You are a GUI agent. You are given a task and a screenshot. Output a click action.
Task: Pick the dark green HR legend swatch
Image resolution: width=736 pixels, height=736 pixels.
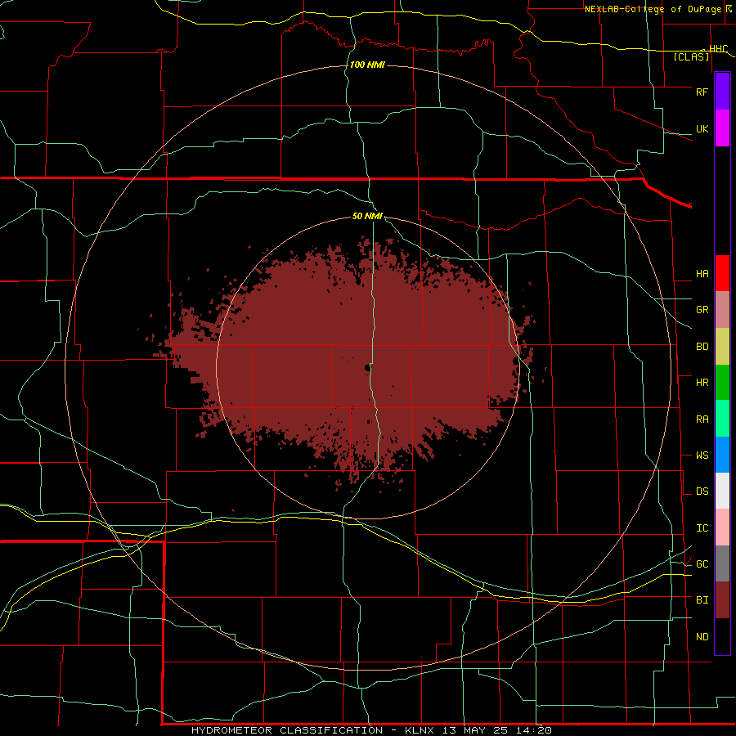(x=722, y=383)
